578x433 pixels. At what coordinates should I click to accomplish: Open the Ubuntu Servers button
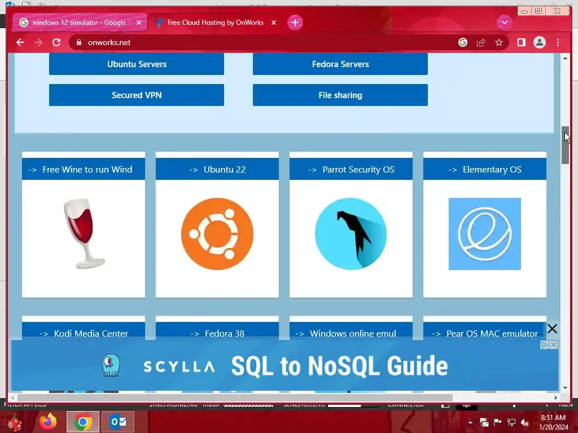(x=137, y=64)
